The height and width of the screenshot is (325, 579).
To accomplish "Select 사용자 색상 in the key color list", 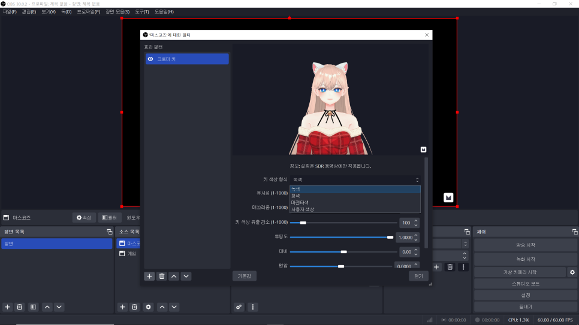I will pyautogui.click(x=355, y=209).
